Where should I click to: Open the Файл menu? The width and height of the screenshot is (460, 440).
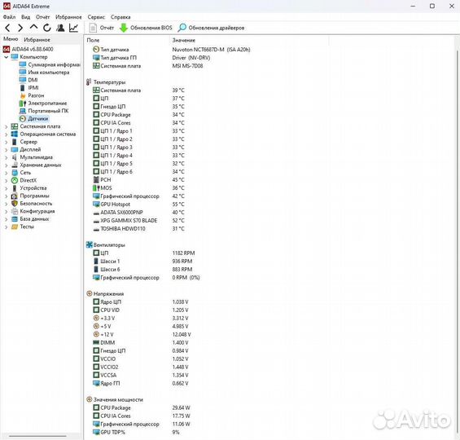click(9, 17)
